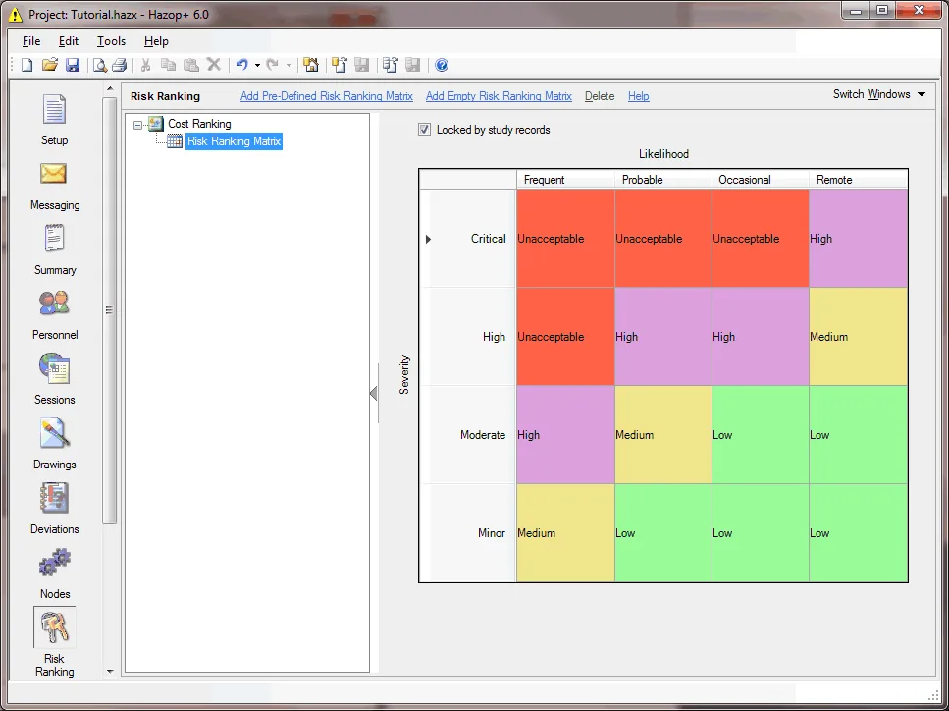Collapse the tree panel with splitter arrow
This screenshot has width=949, height=711.
(x=374, y=393)
